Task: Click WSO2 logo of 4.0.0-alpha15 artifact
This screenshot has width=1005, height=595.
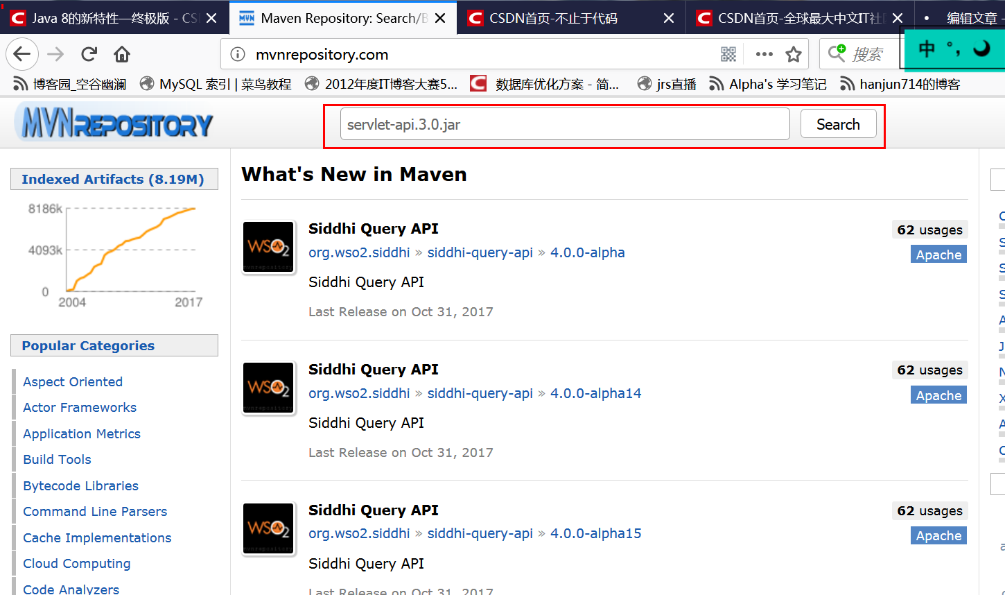Action: click(x=269, y=528)
